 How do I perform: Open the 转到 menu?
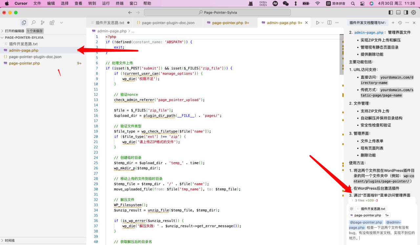point(92,3)
